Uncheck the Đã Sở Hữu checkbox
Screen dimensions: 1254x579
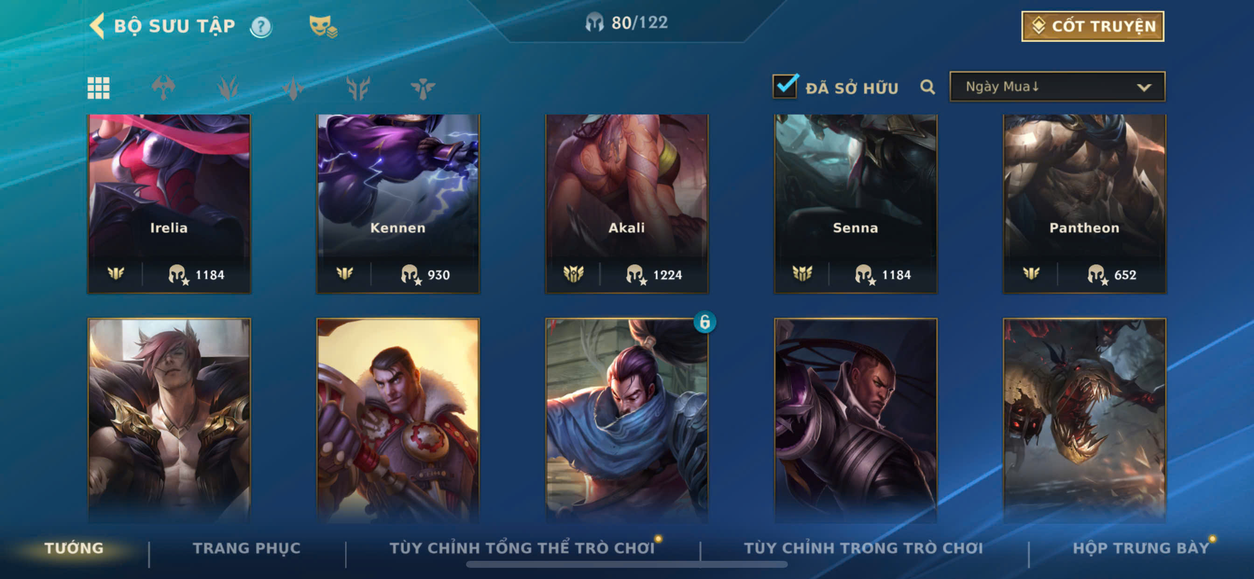[785, 86]
